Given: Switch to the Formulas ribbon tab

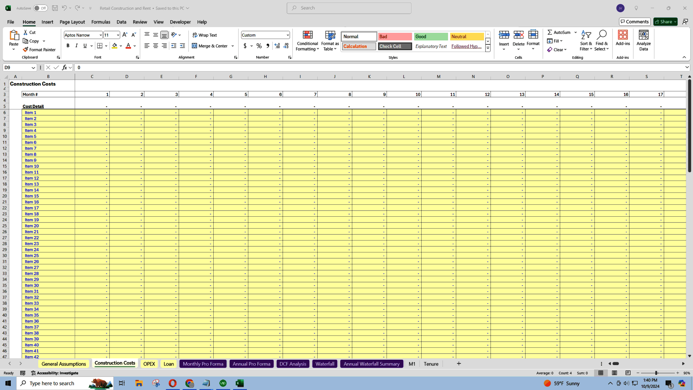Looking at the screenshot, I should 101,22.
